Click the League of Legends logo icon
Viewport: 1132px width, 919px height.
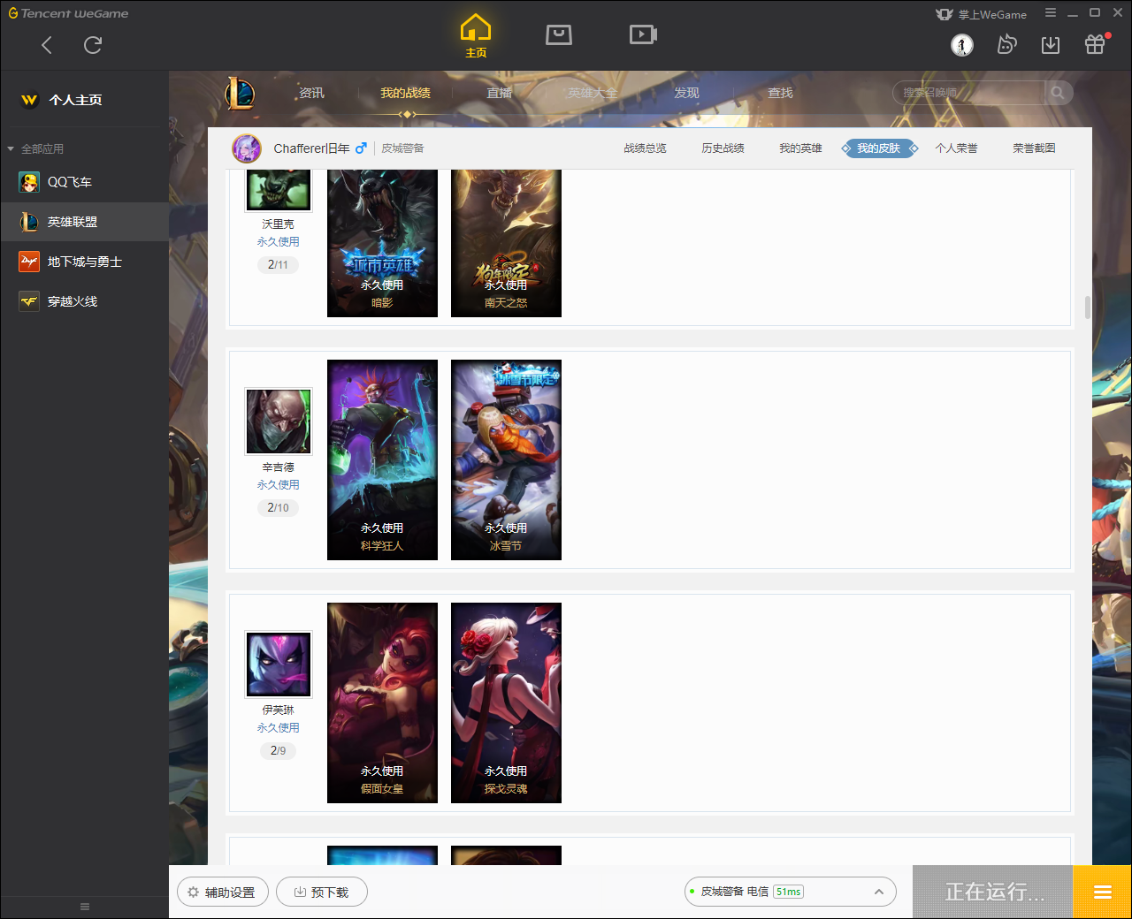[240, 93]
